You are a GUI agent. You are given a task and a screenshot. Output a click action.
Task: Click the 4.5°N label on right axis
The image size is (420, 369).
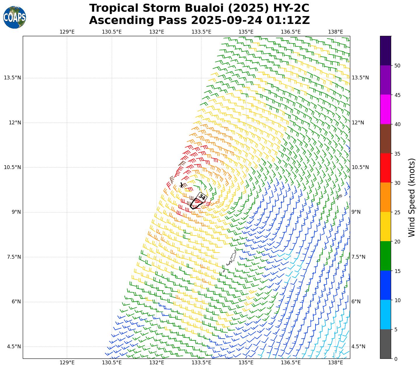coord(360,347)
